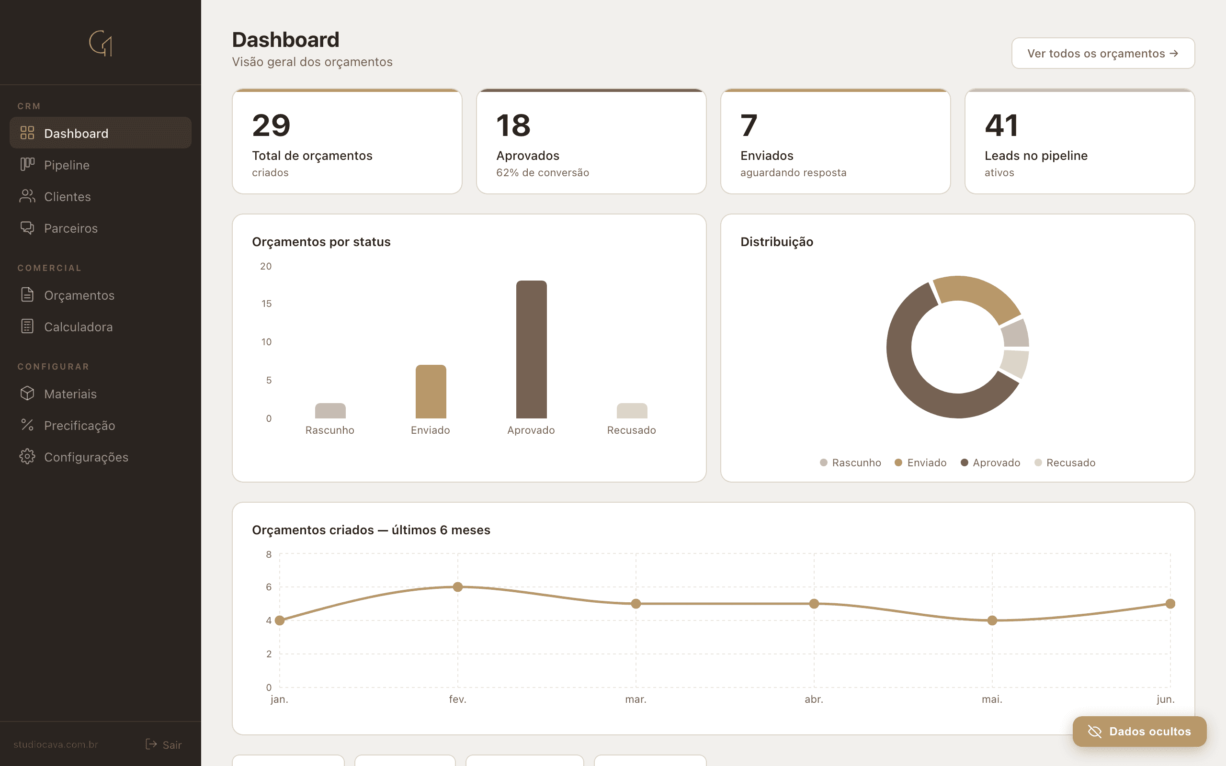Click the Enviado bar in the status chart
The height and width of the screenshot is (766, 1226).
(431, 392)
